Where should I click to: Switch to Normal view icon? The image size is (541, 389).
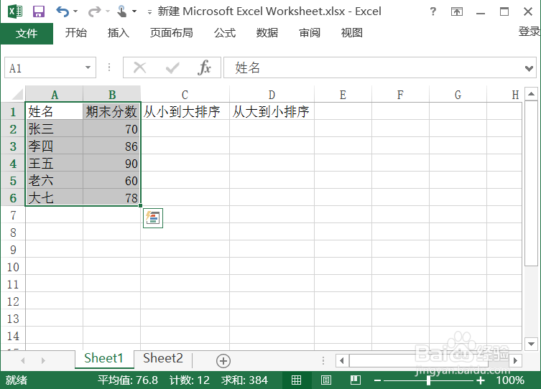pyautogui.click(x=297, y=380)
